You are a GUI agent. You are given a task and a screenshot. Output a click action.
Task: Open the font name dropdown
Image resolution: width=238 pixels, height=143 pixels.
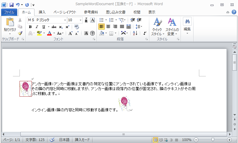click(65, 20)
